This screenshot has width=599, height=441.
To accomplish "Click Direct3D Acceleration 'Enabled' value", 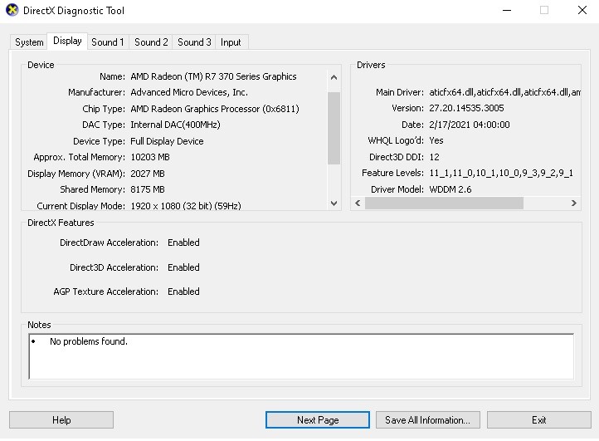I will coord(183,267).
